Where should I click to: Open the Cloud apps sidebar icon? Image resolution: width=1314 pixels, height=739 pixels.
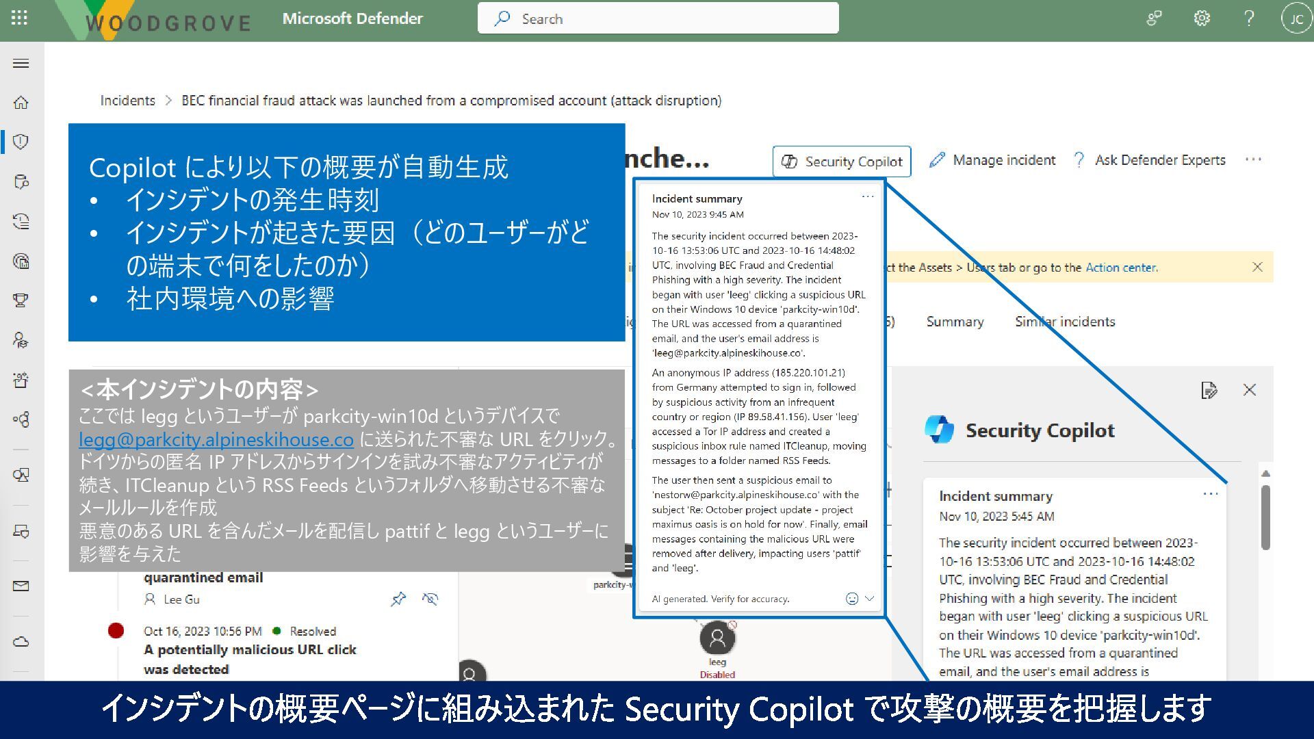[x=21, y=642]
